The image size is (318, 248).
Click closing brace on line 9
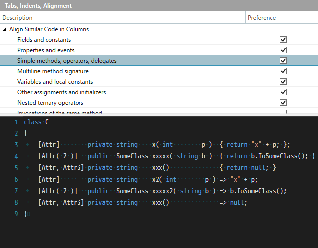[x=25, y=214]
